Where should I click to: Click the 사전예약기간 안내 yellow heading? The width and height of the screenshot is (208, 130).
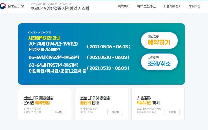45,38
